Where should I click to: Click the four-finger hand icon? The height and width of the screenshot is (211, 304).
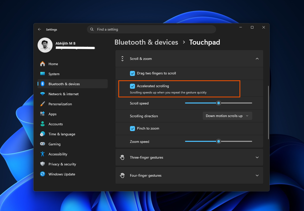click(122, 175)
